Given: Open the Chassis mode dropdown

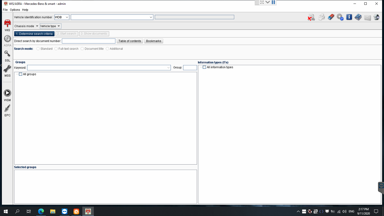Looking at the screenshot, I should point(26,26).
